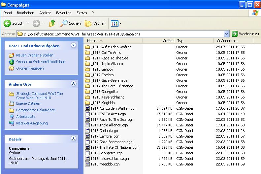Open the ? help menu
The height and width of the screenshot is (174, 261).
point(93,13)
